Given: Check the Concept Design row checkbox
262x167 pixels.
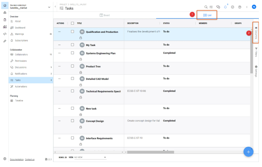Looking at the screenshot, I should pos(72,120).
